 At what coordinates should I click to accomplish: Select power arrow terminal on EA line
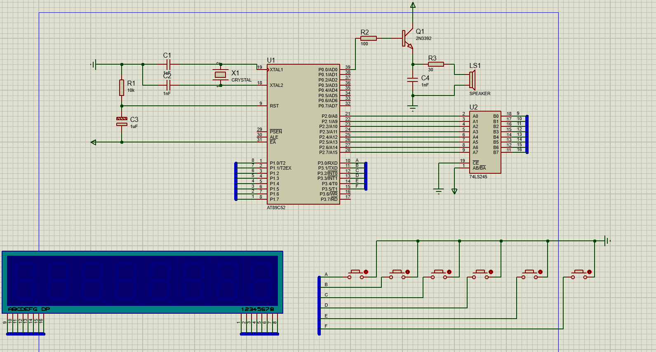point(93,142)
